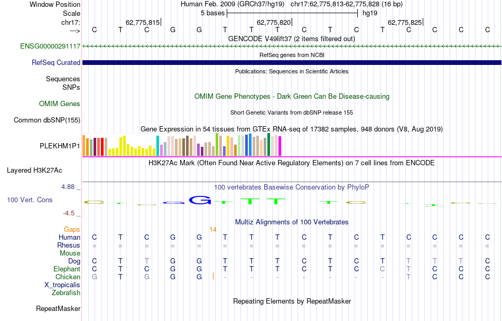This screenshot has height=321, width=502.
Task: Click the ENSG00000291117 gene label
Action: click(50, 46)
